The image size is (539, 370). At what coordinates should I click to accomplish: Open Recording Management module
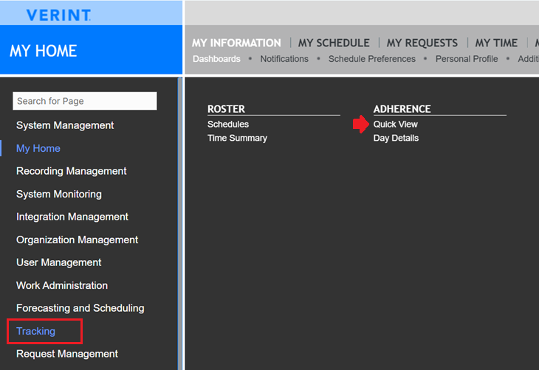71,171
